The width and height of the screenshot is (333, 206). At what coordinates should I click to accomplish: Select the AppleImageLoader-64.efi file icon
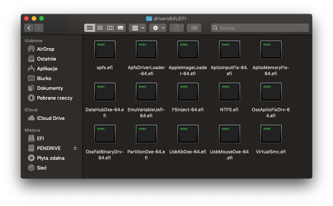[188, 50]
